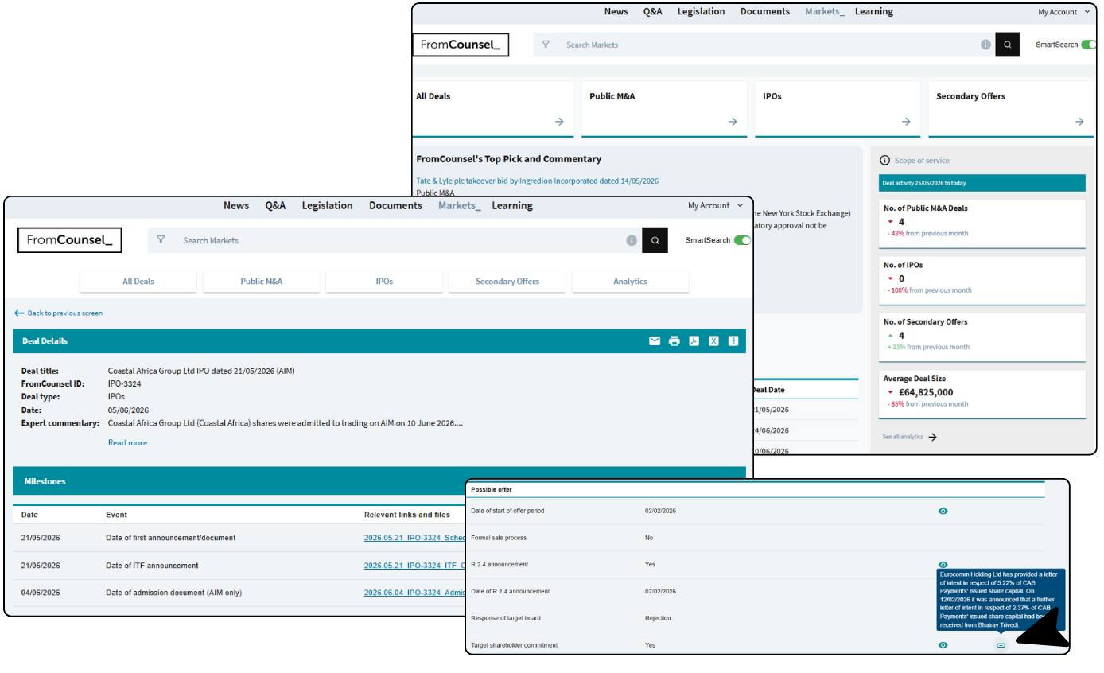The height and width of the screenshot is (673, 1104).
Task: Open Legislation menu in front window
Action: (x=327, y=205)
